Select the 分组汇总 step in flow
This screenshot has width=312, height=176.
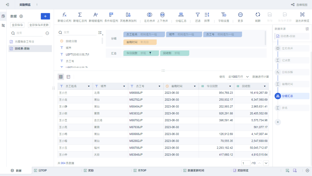[292, 96]
